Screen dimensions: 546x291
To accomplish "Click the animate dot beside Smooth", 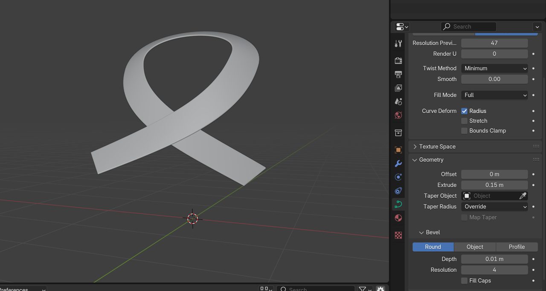I will coord(533,79).
